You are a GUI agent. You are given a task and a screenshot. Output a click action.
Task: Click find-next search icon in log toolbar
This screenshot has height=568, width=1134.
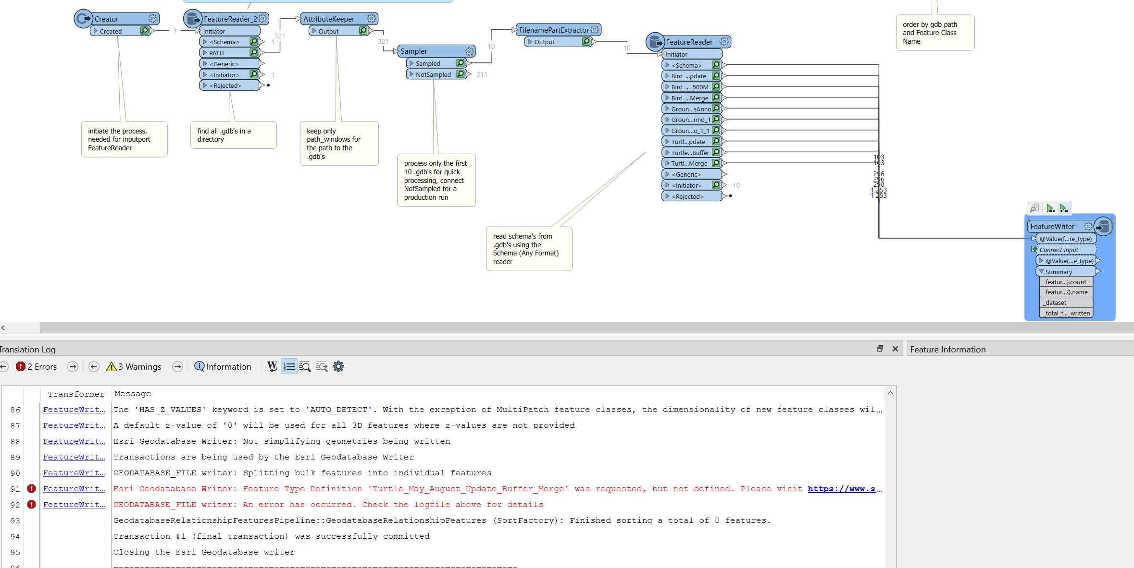(x=322, y=367)
